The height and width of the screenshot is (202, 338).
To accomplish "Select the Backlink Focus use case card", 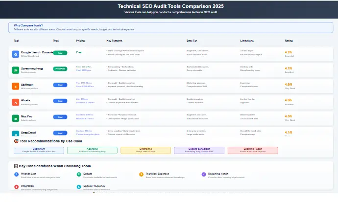I will 253,150.
